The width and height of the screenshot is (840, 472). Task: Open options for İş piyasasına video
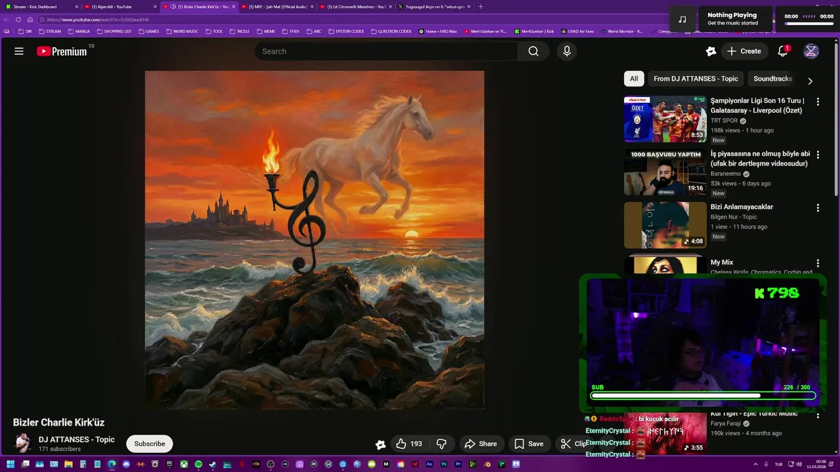pyautogui.click(x=818, y=155)
